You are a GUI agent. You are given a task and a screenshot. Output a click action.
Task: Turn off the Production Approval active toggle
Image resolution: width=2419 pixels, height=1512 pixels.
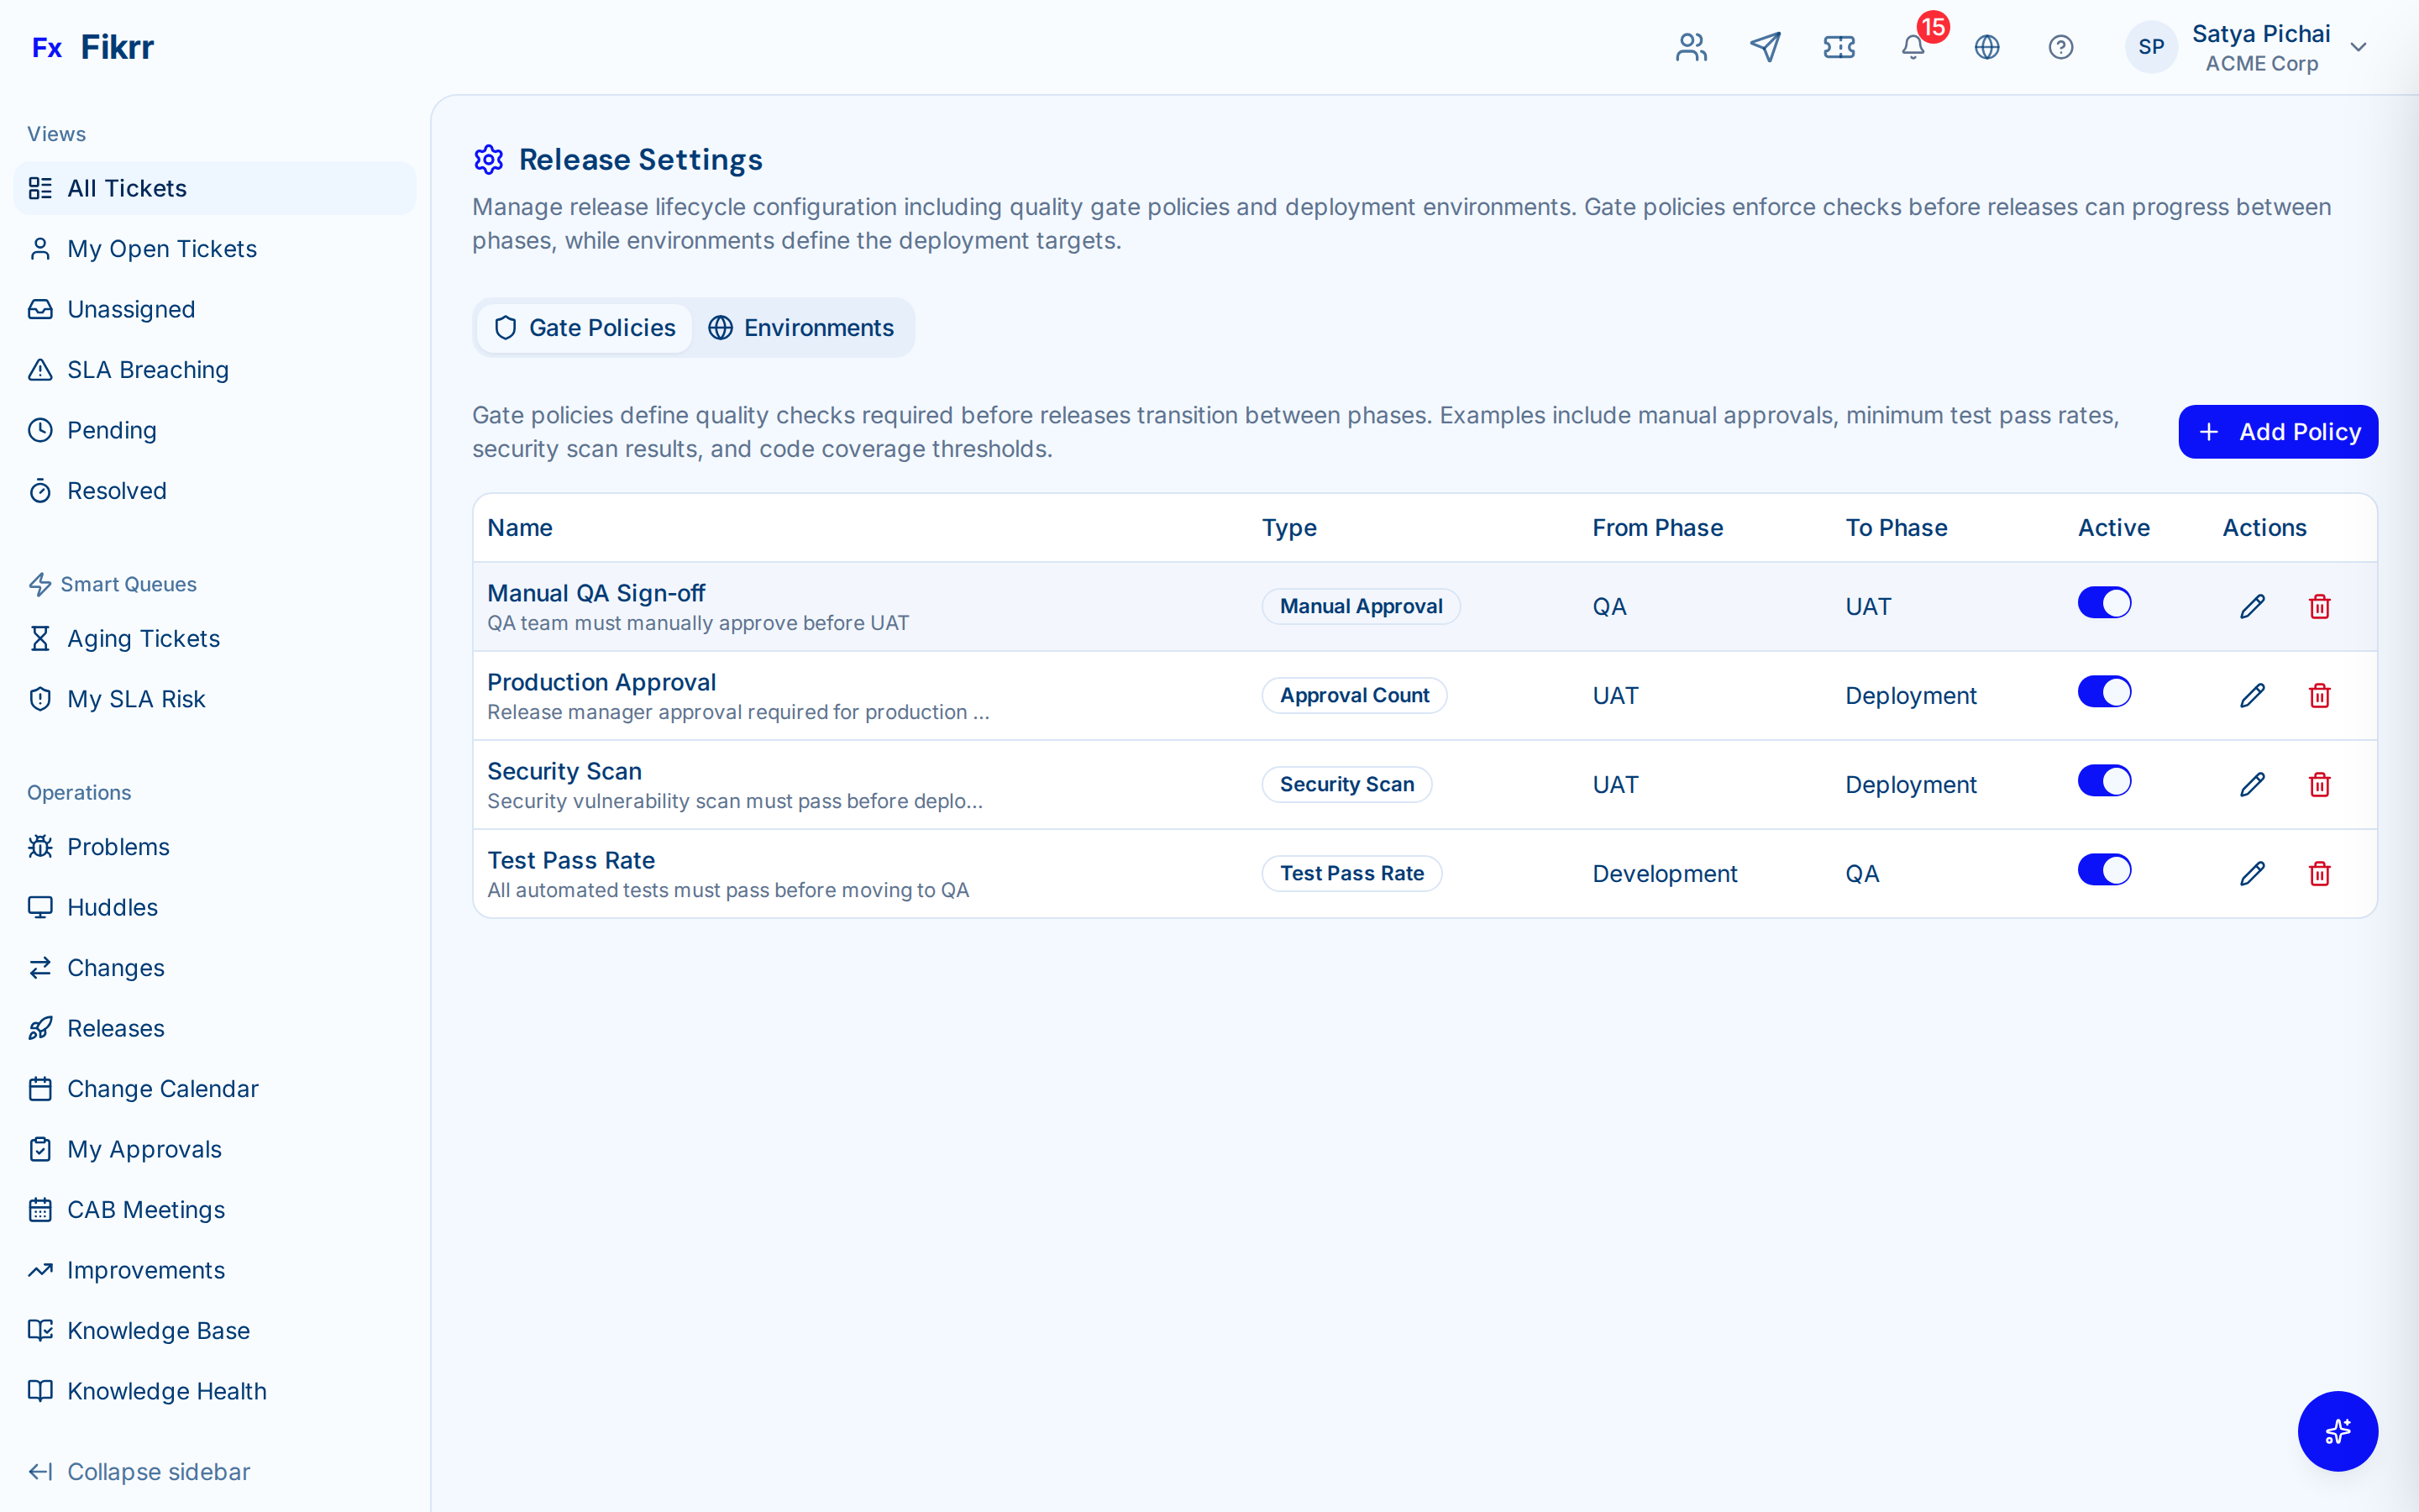point(2104,691)
